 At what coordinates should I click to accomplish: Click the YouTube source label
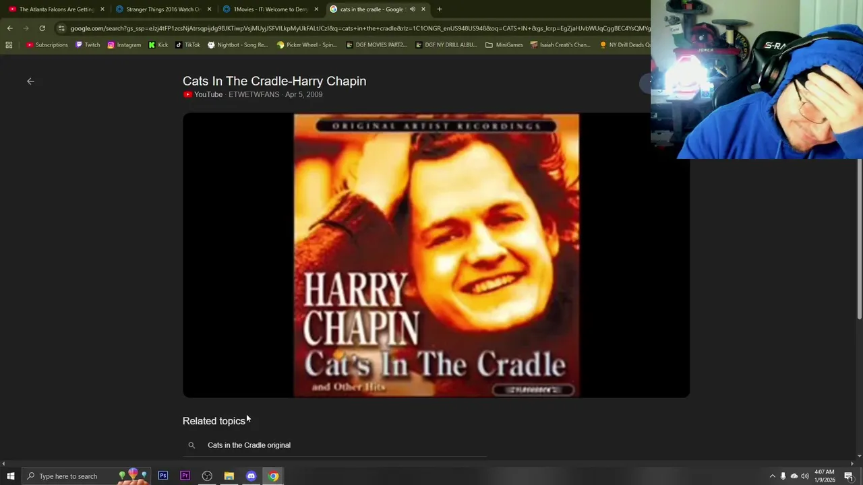pyautogui.click(x=202, y=94)
